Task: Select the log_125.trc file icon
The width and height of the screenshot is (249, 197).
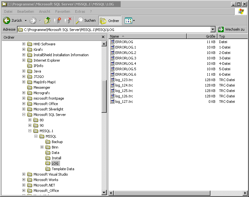Action: (x=112, y=91)
